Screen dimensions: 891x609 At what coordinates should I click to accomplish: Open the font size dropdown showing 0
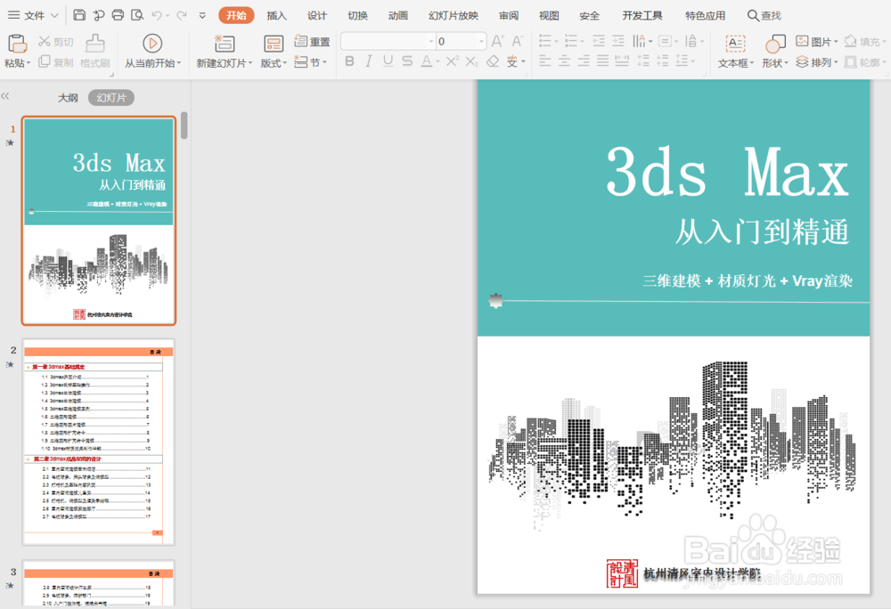coord(481,42)
